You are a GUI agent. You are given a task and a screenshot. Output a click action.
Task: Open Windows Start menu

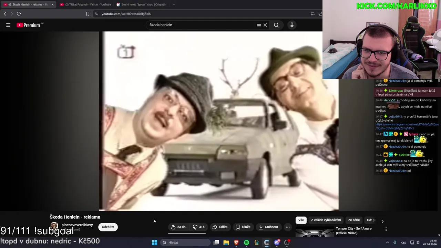click(154, 242)
